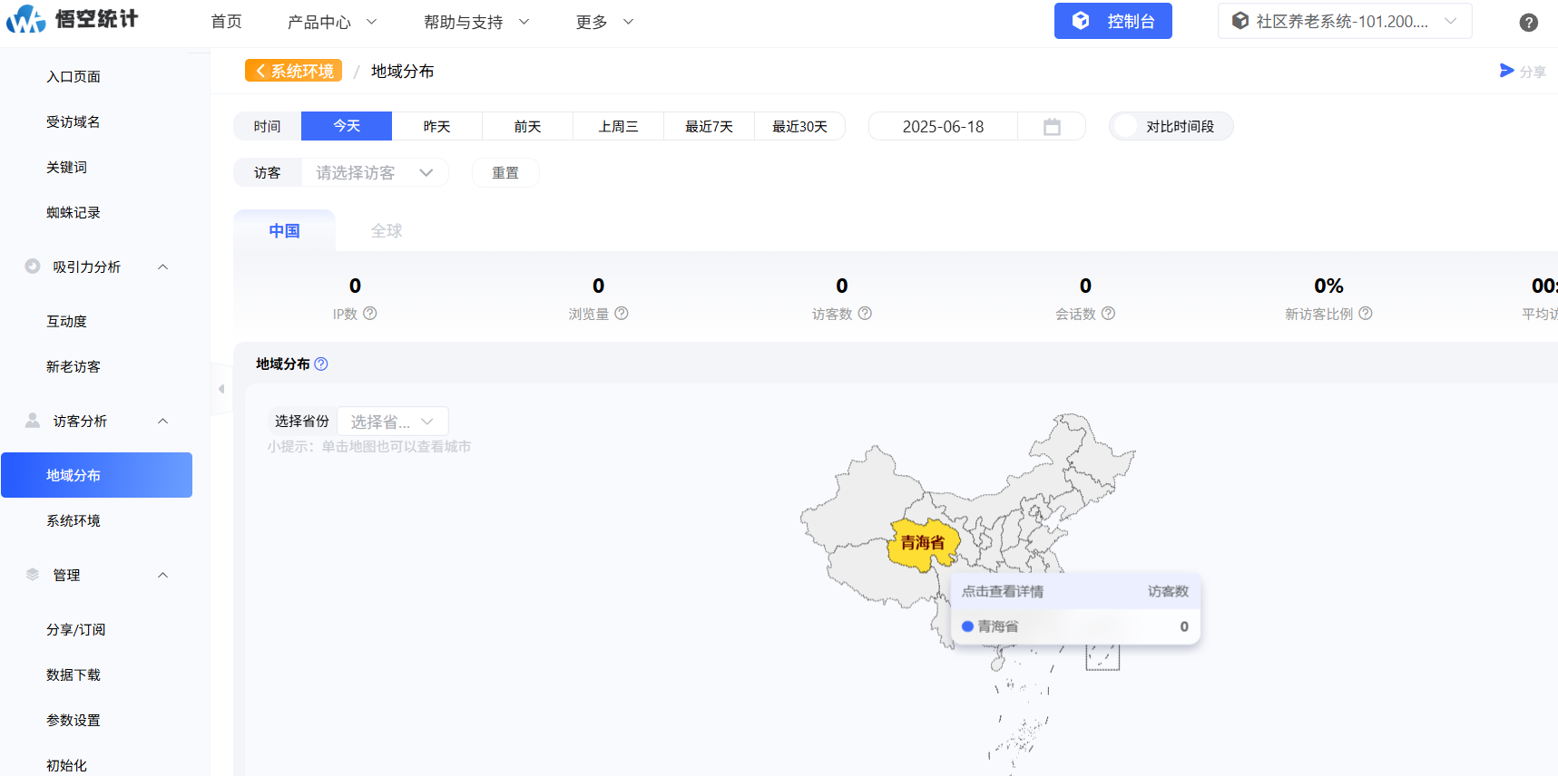Viewport: 1558px width, 776px height.
Task: Open 受访域名 in sidebar
Action: [73, 121]
